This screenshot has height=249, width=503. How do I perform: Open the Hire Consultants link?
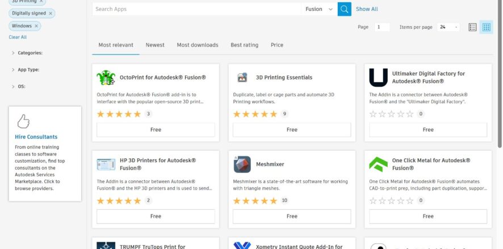(x=36, y=137)
